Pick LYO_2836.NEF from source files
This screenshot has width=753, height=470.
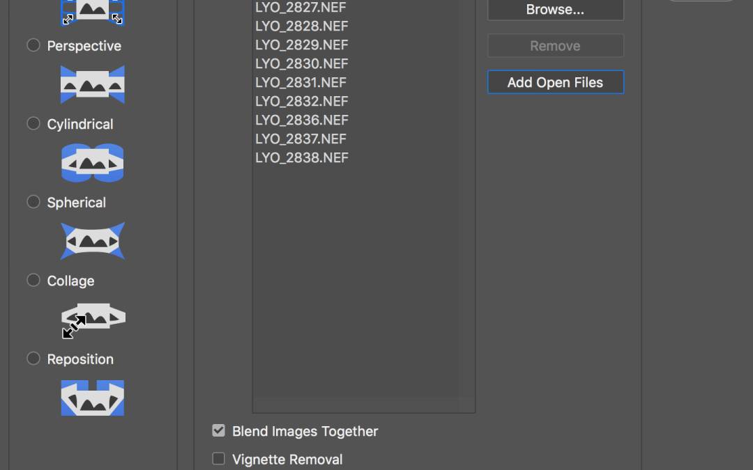pos(301,120)
